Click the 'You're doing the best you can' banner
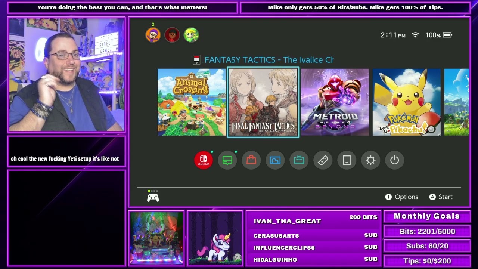This screenshot has height=269, width=478. tap(122, 7)
